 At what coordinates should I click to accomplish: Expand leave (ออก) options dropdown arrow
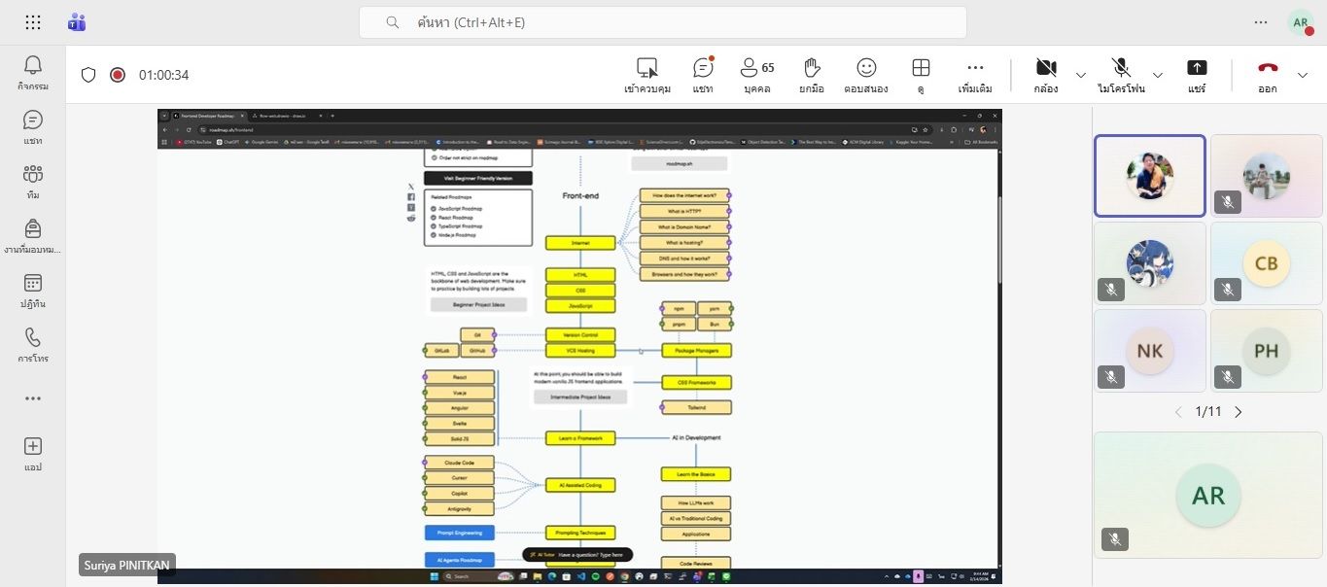point(1303,75)
